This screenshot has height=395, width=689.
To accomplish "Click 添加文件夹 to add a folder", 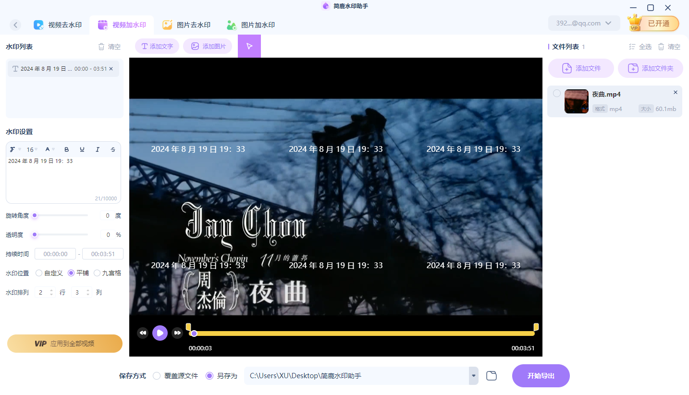I will pyautogui.click(x=650, y=68).
